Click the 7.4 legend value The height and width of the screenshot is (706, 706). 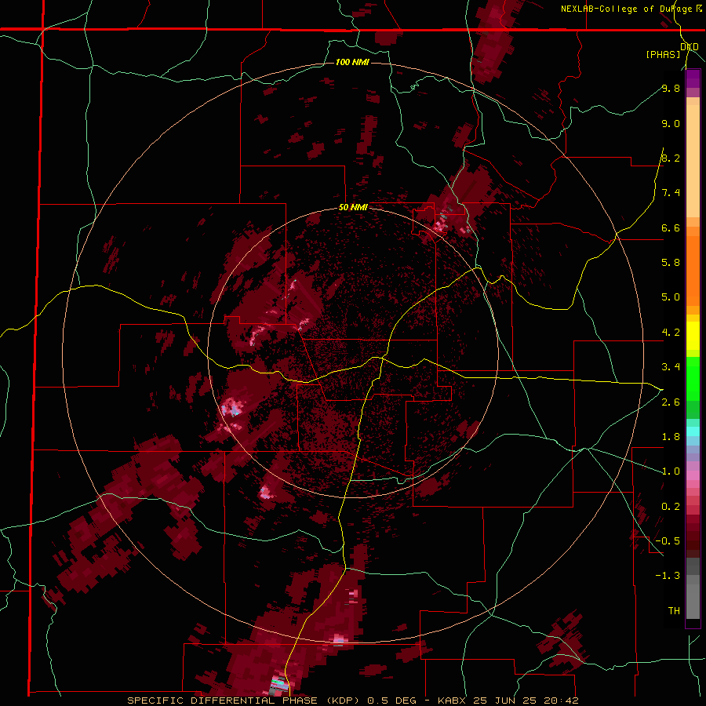(x=671, y=193)
